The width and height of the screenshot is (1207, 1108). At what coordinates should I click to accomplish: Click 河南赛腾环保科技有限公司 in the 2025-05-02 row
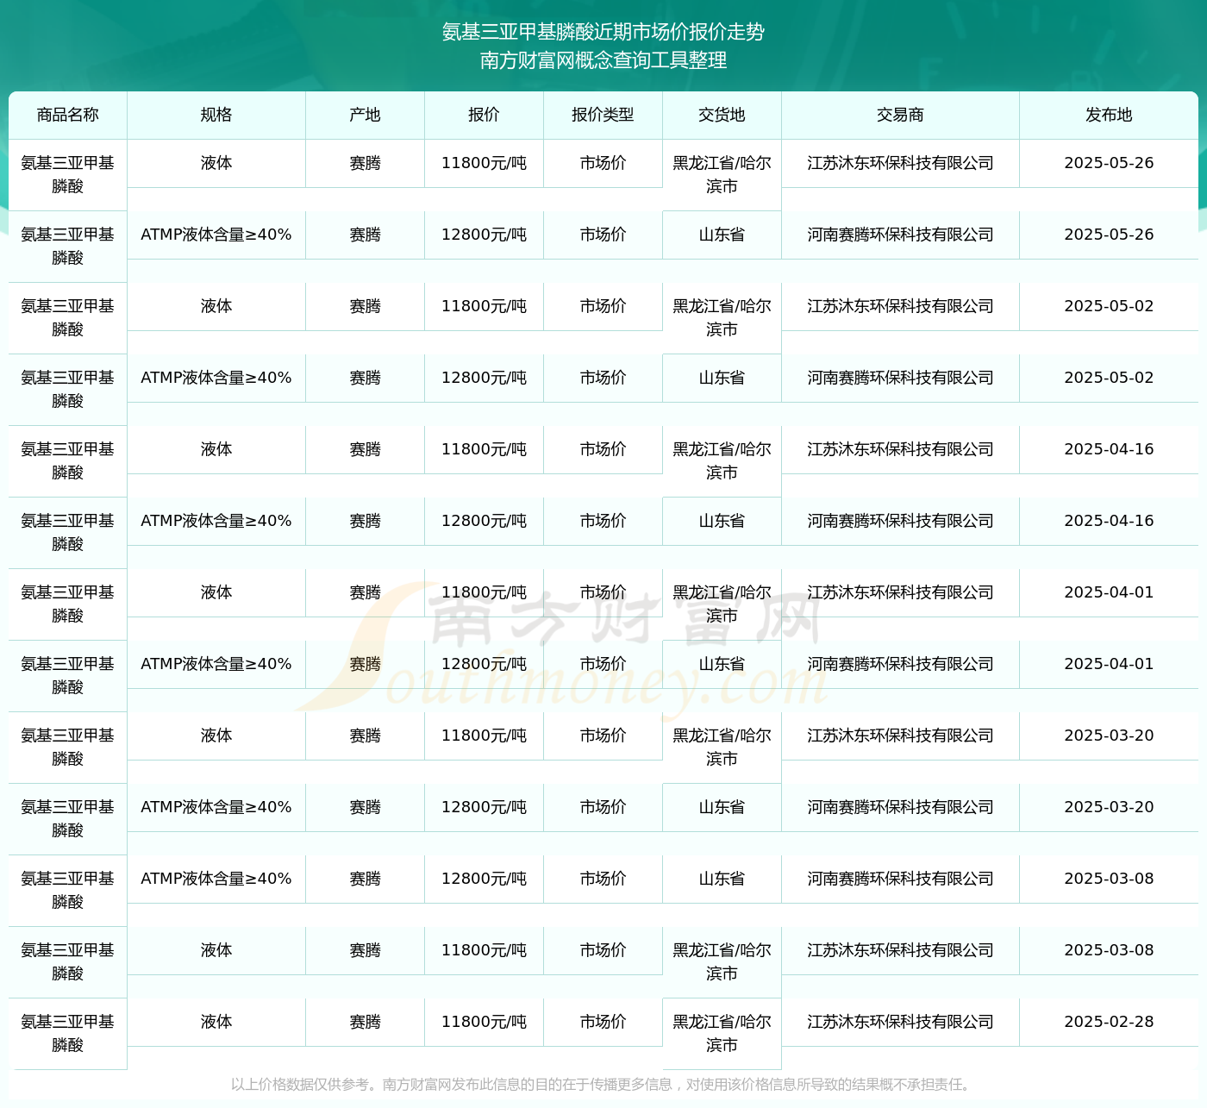click(900, 378)
